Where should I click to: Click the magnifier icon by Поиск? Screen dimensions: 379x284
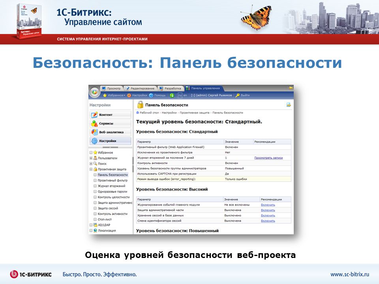pyautogui.click(x=95, y=163)
